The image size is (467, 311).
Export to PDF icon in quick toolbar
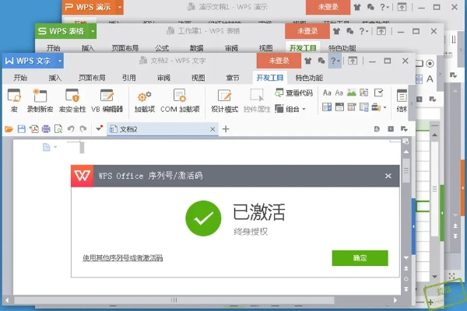34,129
